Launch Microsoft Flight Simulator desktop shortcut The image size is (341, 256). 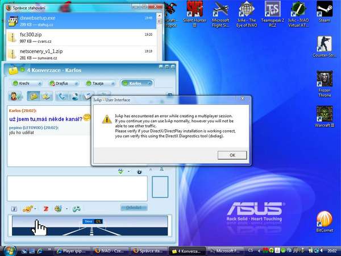221,14
